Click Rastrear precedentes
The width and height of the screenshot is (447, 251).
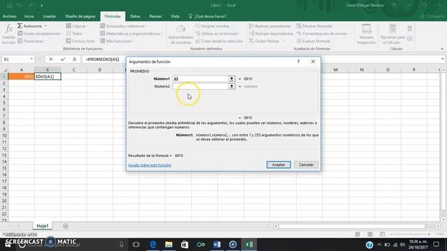270,26
